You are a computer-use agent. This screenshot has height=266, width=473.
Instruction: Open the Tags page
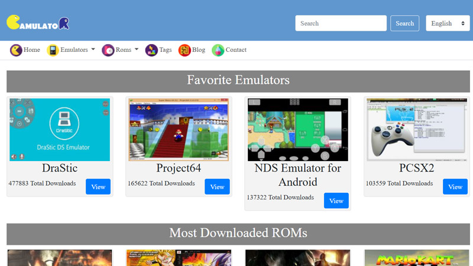[166, 50]
